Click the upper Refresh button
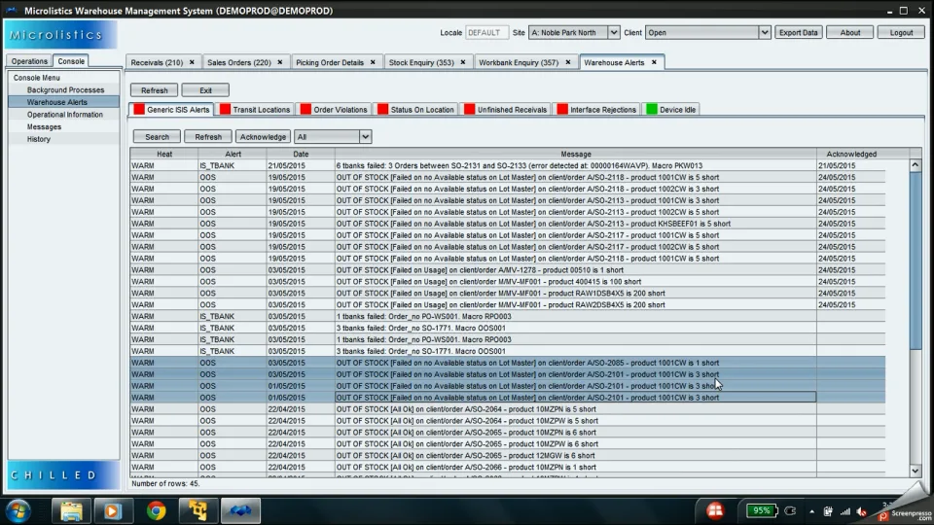Viewport: 934px width, 525px height. point(155,90)
